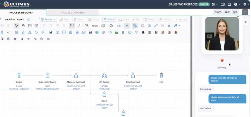The height and width of the screenshot is (117, 251).
Task: Click the "please translate all steps to English" message
Action: click(x=227, y=79)
